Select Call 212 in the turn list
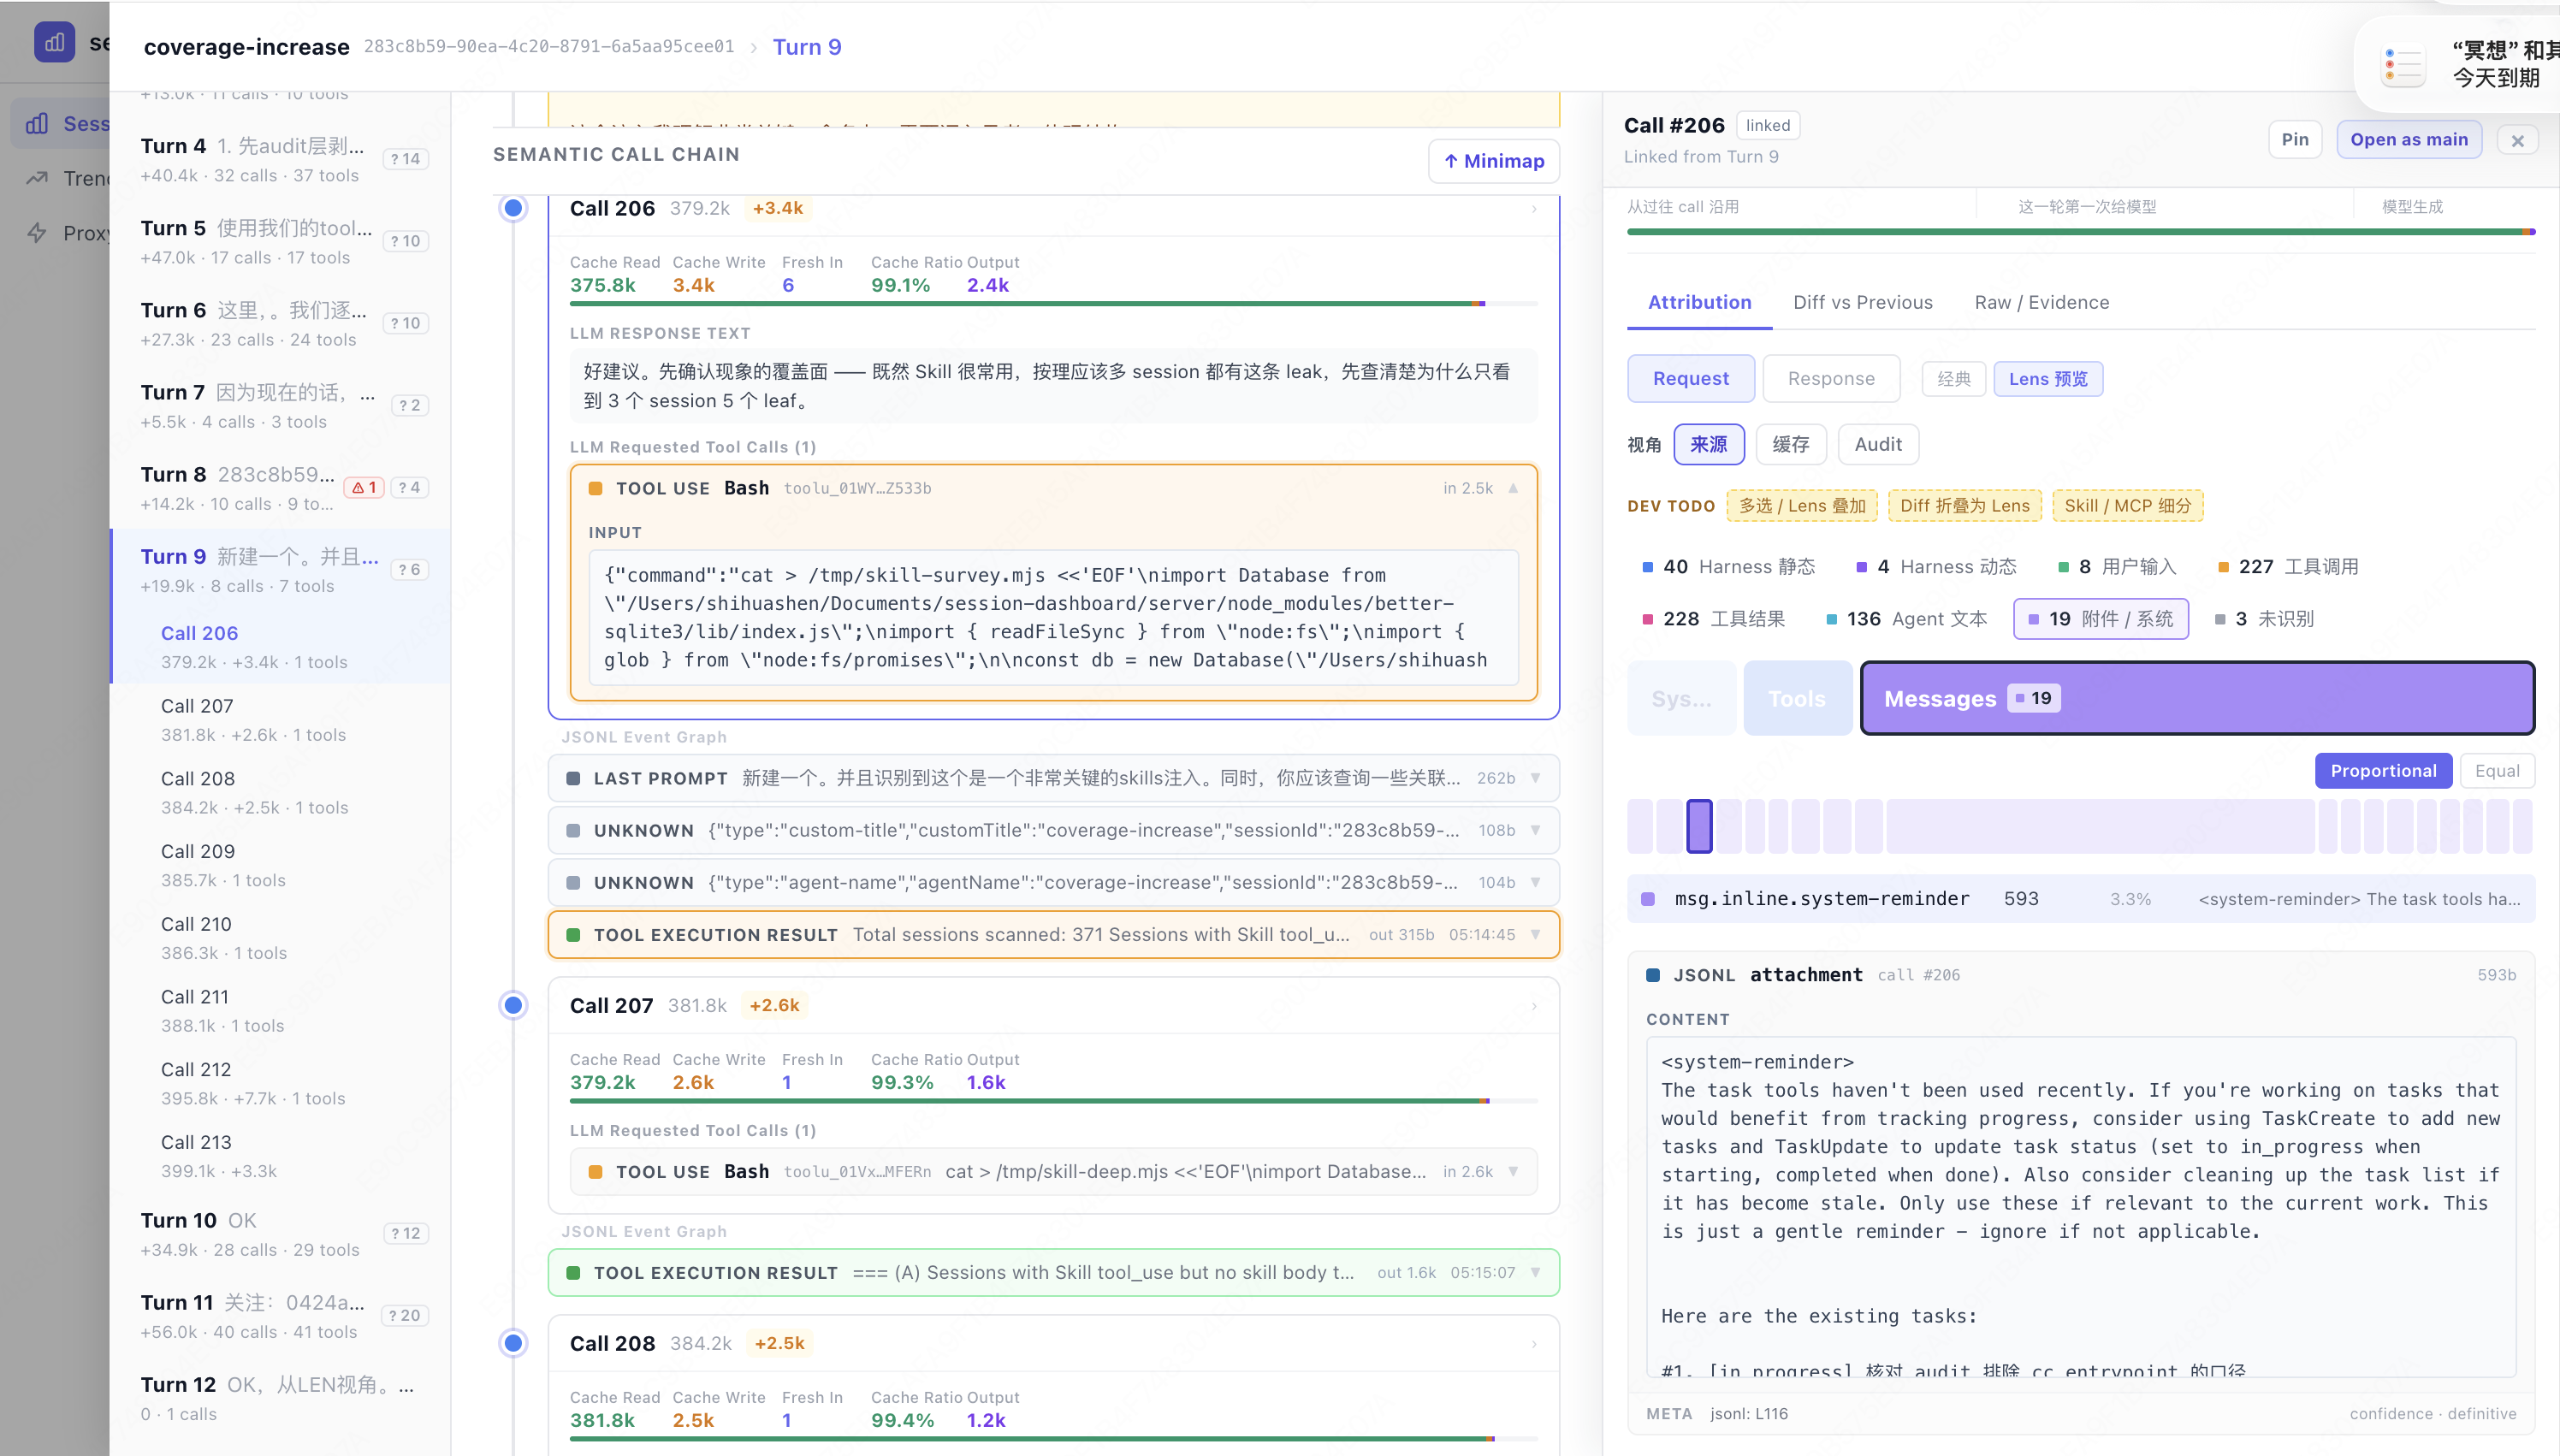Viewport: 2560px width, 1456px height. [x=281, y=1083]
